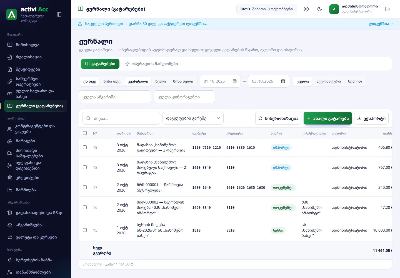Tick the checkbox for entry 17
Screen dimensions: 400x278
pyautogui.click(x=85, y=187)
